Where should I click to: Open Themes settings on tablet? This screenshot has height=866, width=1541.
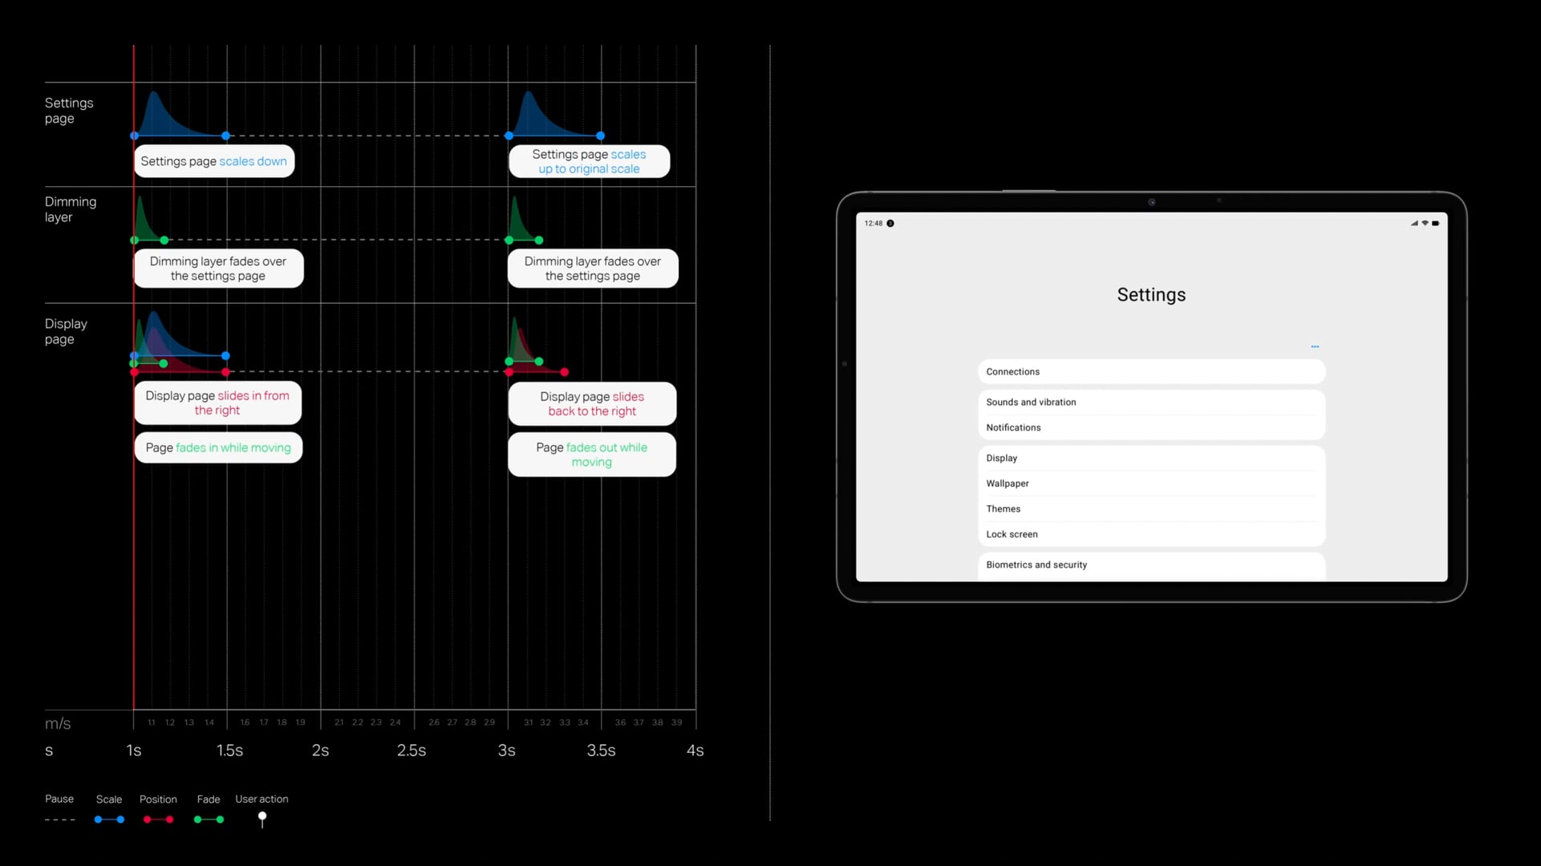(x=1151, y=509)
